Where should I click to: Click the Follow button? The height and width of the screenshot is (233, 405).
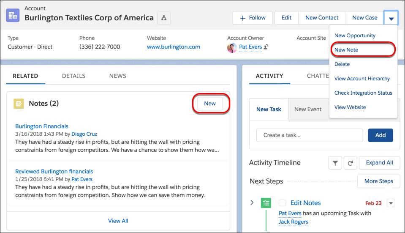click(253, 18)
